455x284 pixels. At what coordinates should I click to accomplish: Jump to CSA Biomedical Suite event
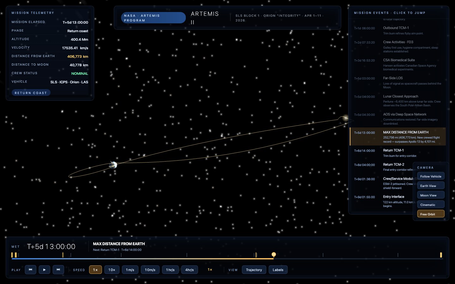[x=398, y=64]
